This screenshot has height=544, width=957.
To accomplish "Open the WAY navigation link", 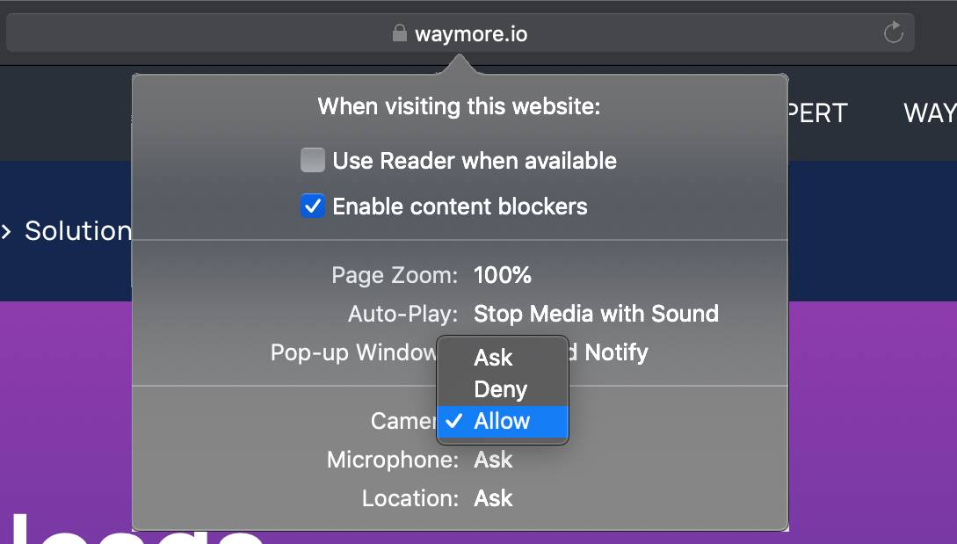I will (x=930, y=113).
